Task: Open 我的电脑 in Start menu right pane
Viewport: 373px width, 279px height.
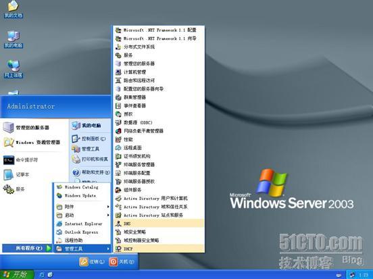Action: (x=91, y=126)
